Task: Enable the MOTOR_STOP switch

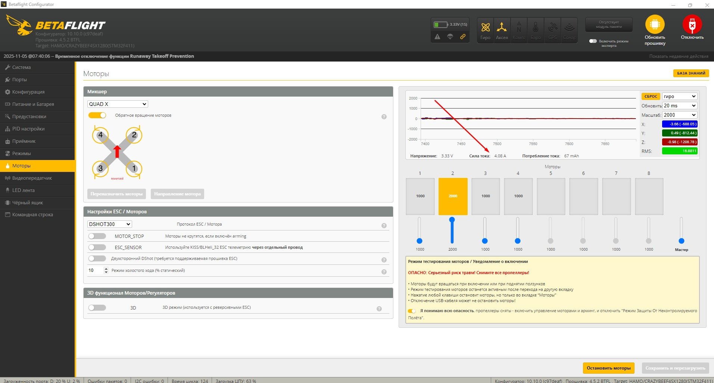Action: (97, 236)
